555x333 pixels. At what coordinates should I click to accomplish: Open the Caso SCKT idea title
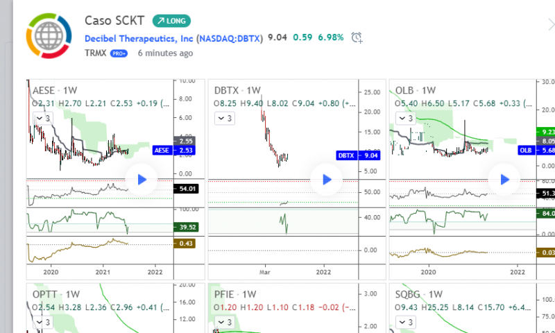[114, 21]
